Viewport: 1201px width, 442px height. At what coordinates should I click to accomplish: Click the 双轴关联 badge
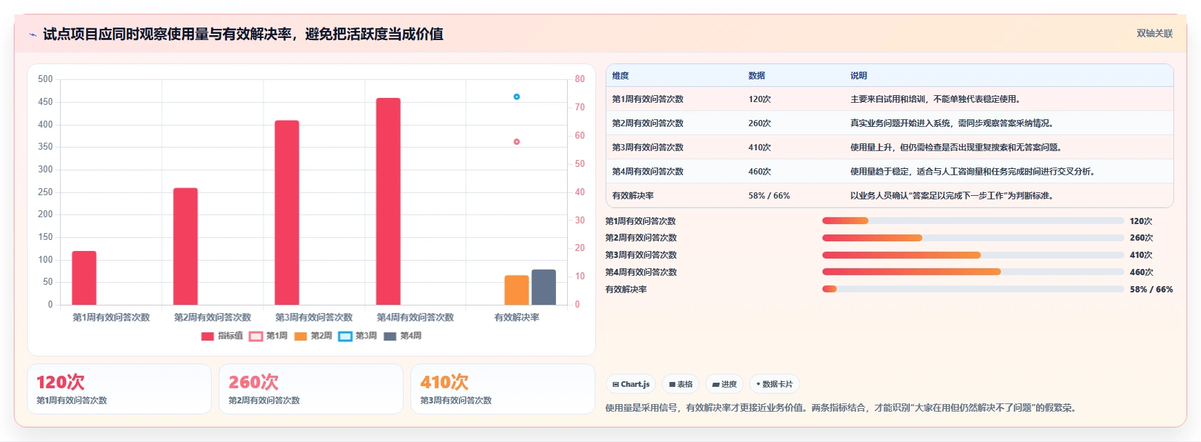(x=1154, y=33)
